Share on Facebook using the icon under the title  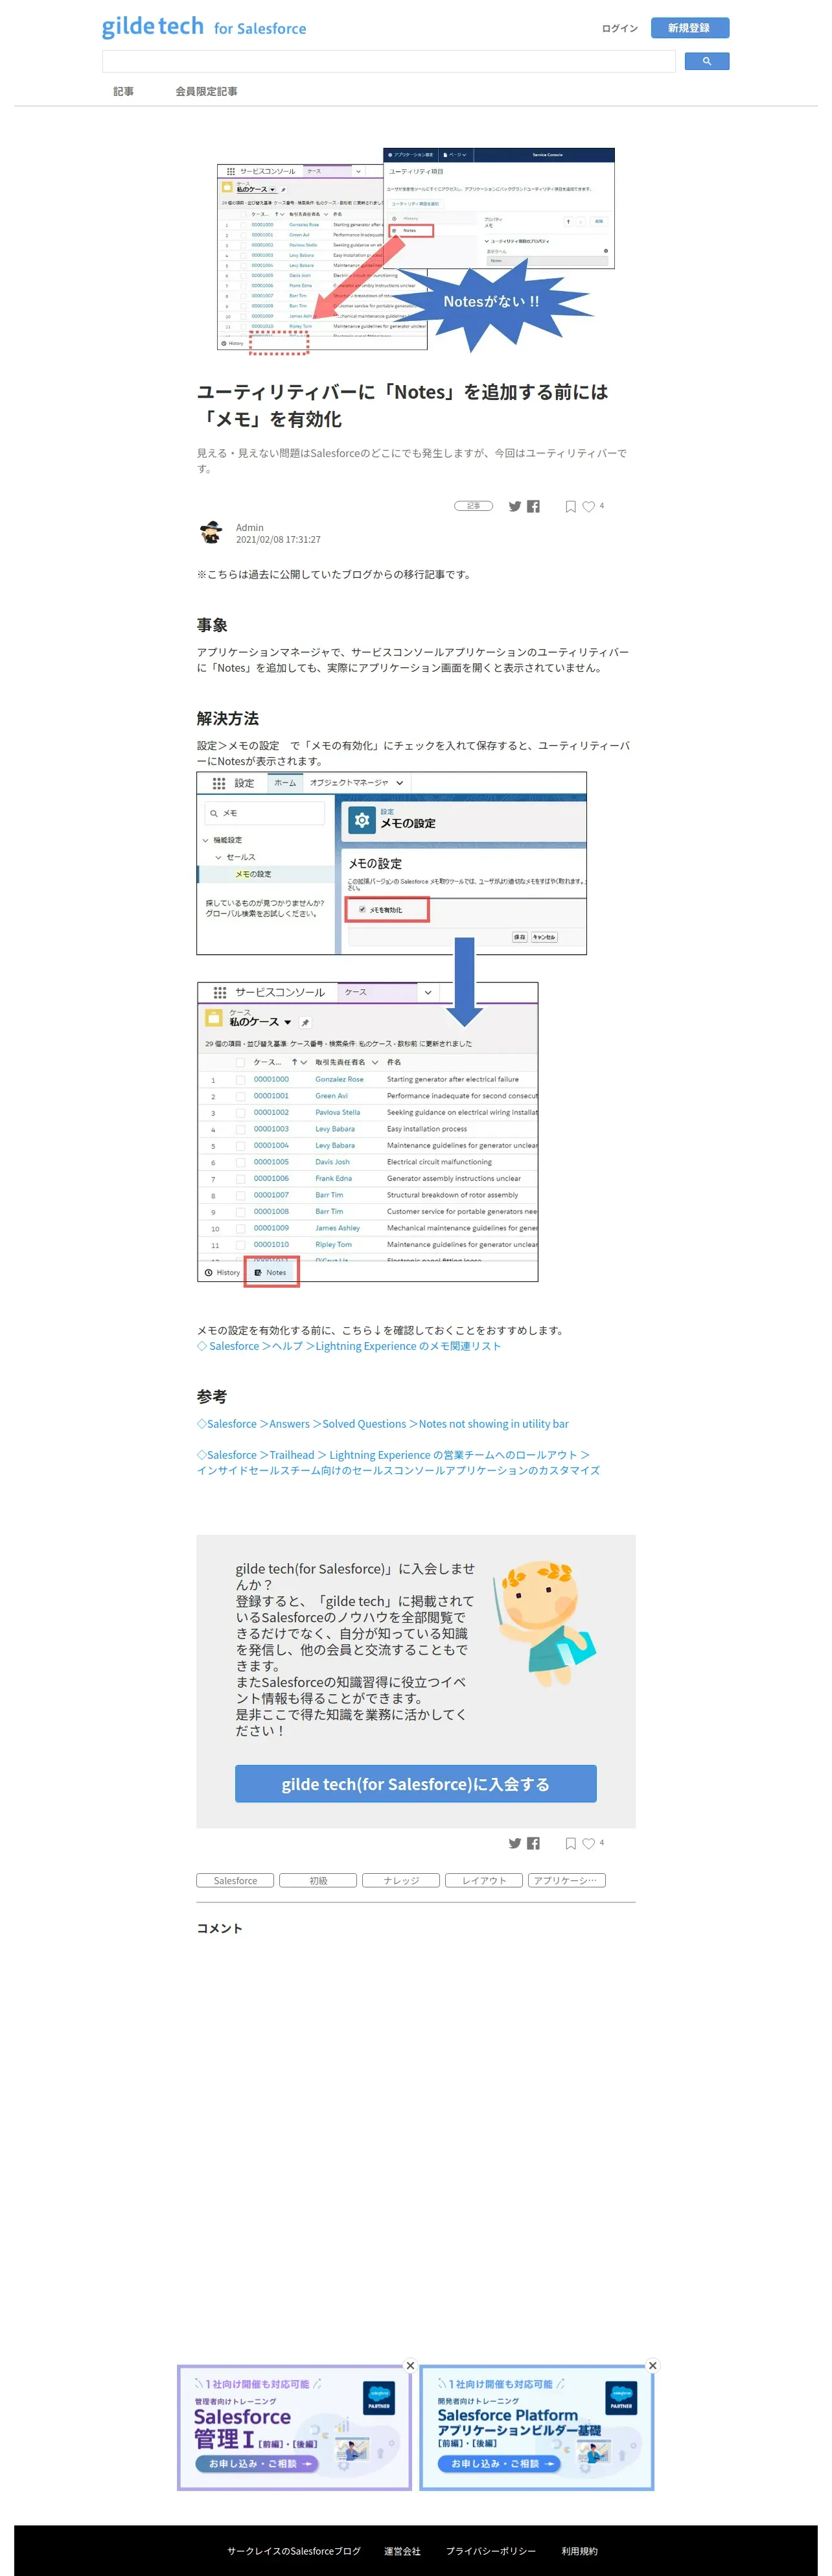click(x=533, y=506)
